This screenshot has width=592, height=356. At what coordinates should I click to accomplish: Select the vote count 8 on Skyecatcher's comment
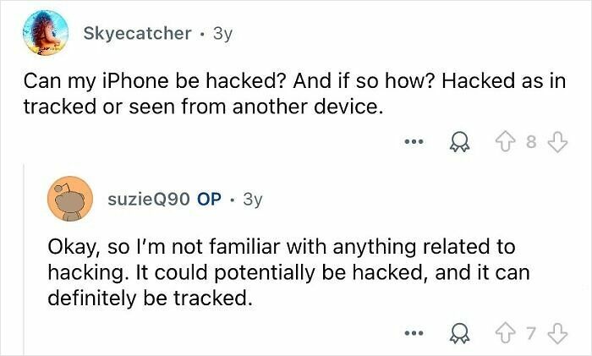point(531,142)
